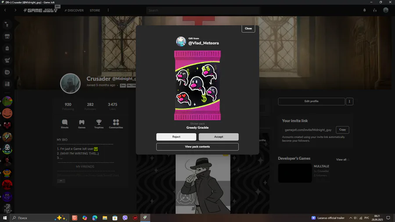395x222 pixels.
Task: Open the volume tray icon
Action: [x=355, y=218]
